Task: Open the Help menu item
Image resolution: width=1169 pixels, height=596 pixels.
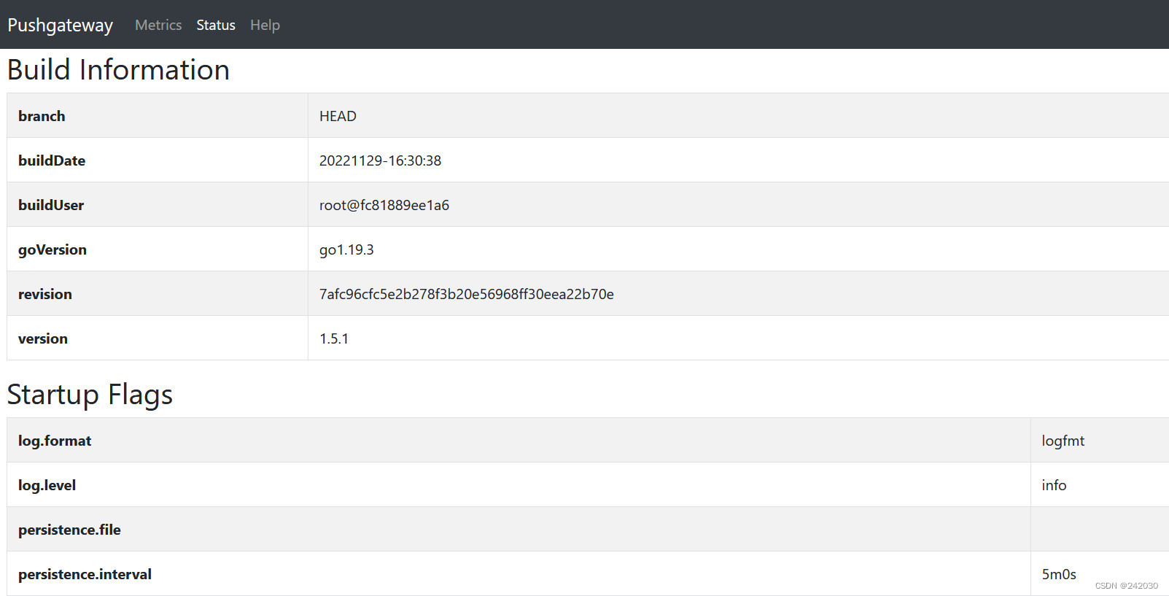Action: (x=265, y=25)
